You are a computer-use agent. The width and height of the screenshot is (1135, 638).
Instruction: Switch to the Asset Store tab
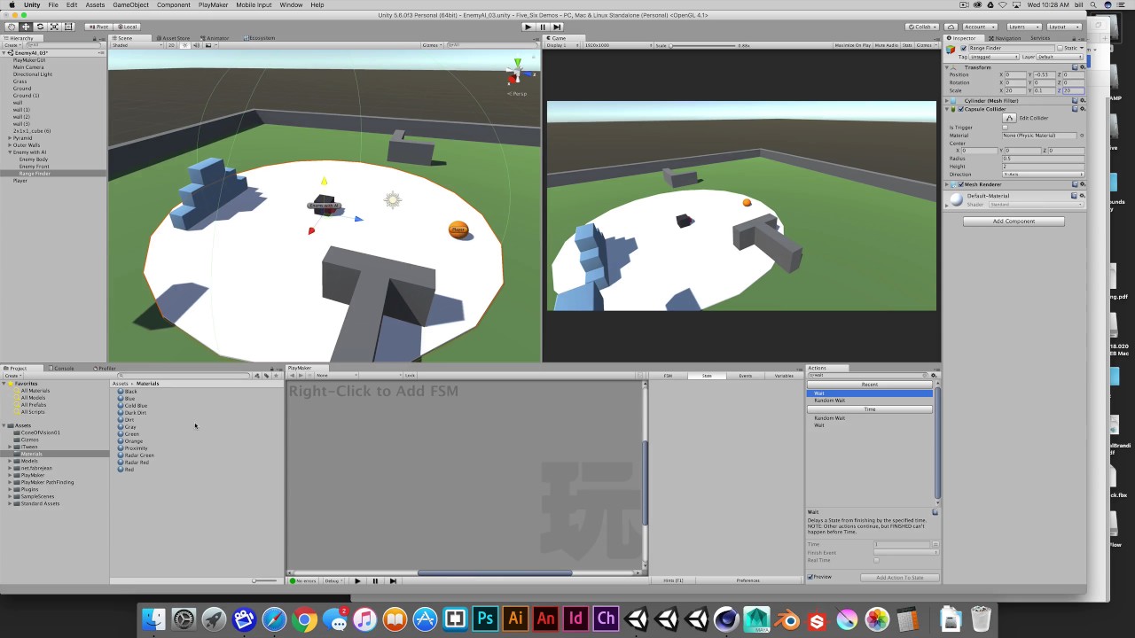[175, 38]
